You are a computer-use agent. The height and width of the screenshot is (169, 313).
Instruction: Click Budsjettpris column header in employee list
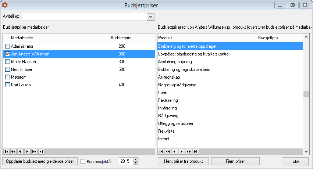(x=121, y=38)
